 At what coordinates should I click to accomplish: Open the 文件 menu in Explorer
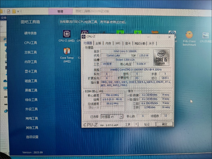[x=3, y=18]
